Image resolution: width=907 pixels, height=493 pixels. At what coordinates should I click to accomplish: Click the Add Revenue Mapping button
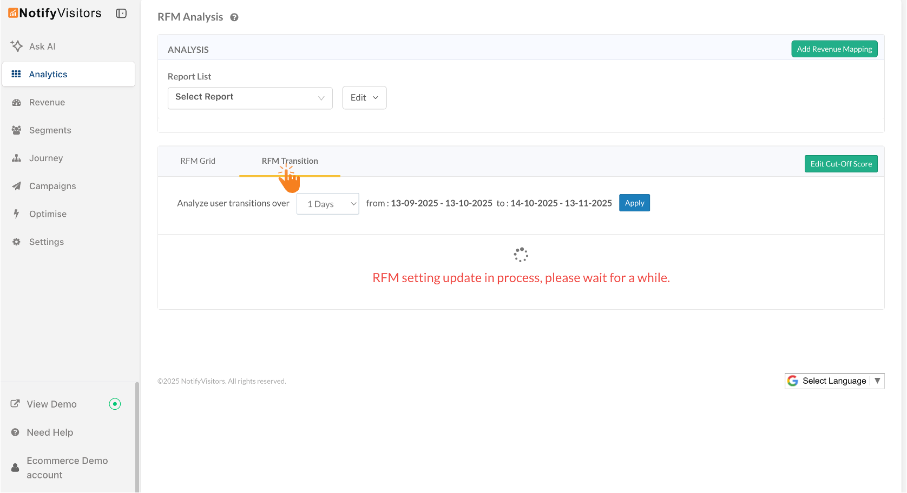[834, 49]
